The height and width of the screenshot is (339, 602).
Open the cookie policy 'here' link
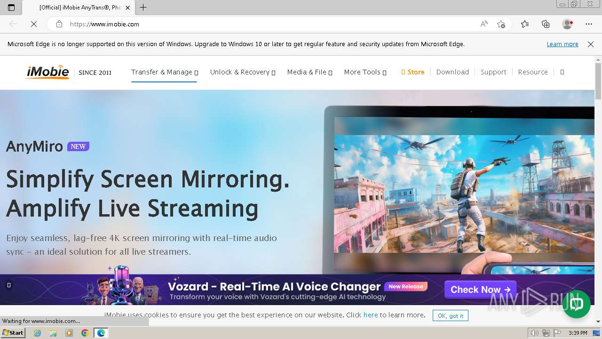(371, 315)
